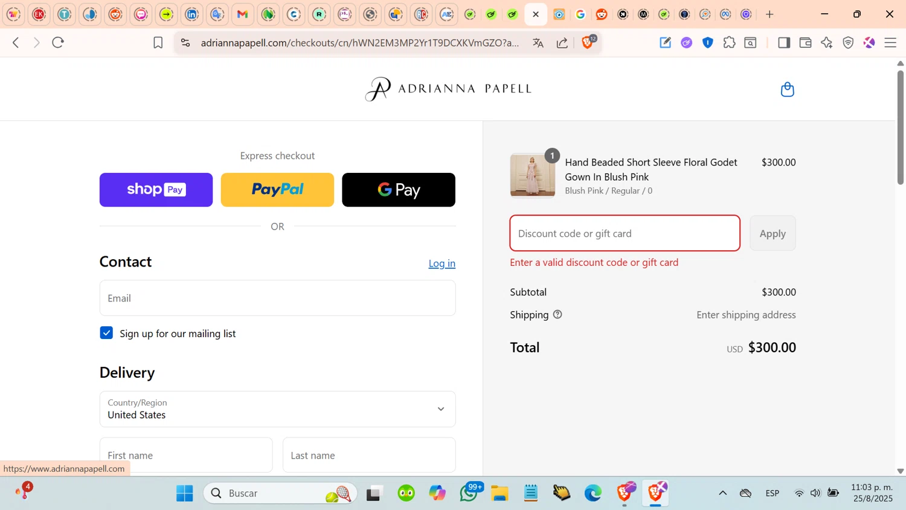Click the page vertical scrollbar thumb
This screenshot has height=510, width=906.
pyautogui.click(x=900, y=127)
